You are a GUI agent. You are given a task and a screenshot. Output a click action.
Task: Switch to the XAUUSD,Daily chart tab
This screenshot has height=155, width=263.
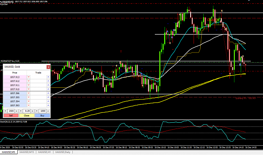[x=63, y=152]
